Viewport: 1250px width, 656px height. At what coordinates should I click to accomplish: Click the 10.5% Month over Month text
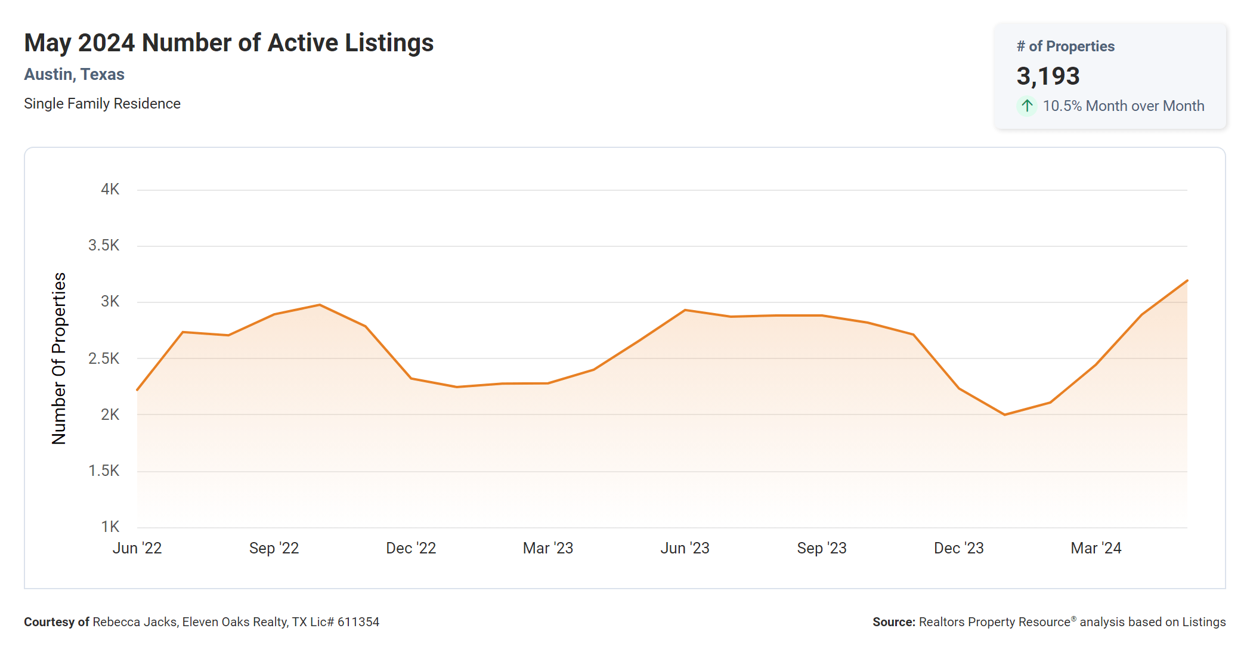pos(1123,106)
